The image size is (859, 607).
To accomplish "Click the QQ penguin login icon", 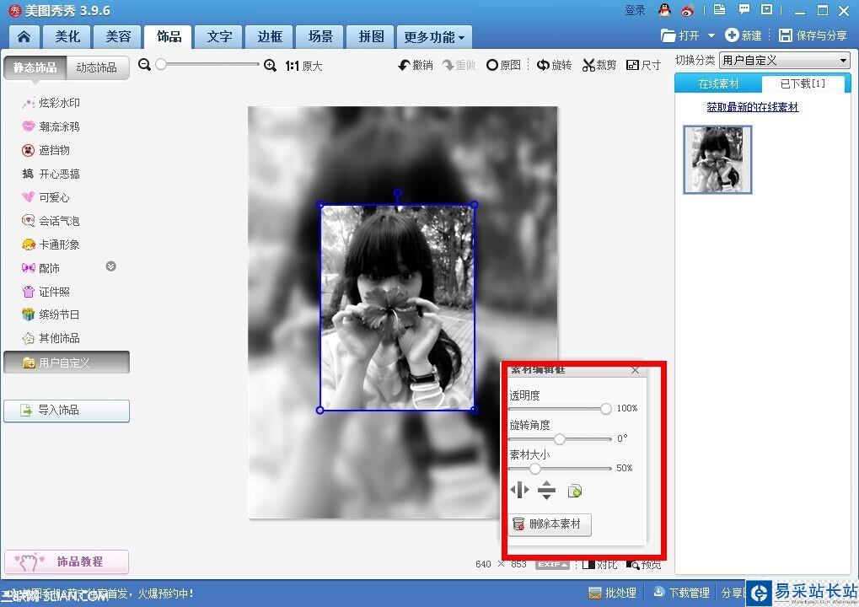I will 664,10.
